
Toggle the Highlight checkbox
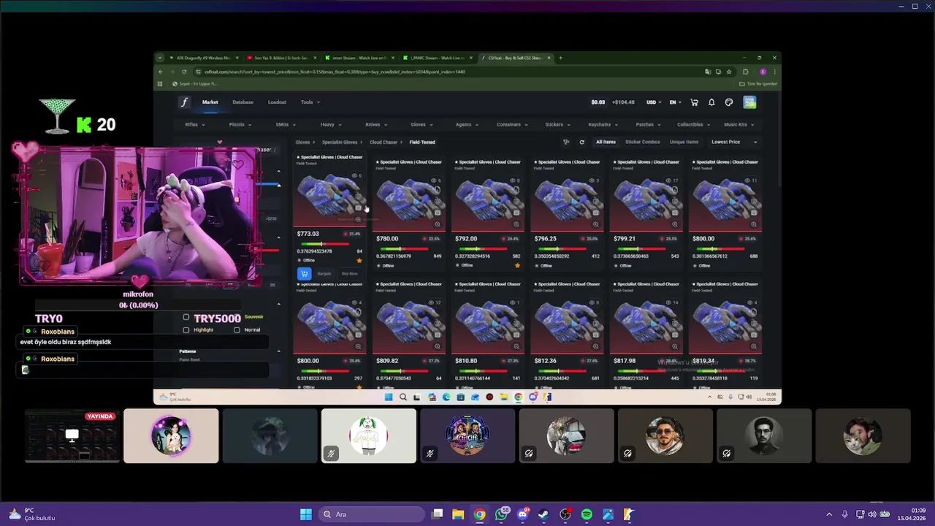[x=186, y=330]
